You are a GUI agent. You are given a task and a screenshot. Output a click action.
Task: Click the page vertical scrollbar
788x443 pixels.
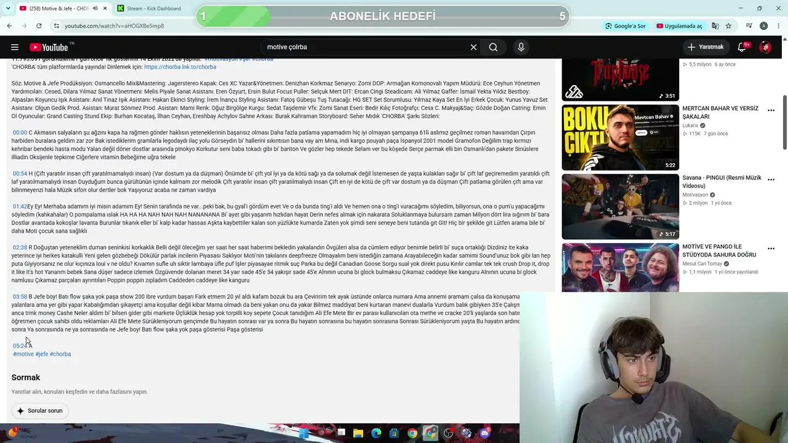784,121
